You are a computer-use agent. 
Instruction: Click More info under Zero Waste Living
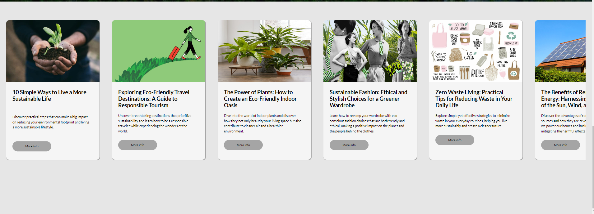point(455,140)
